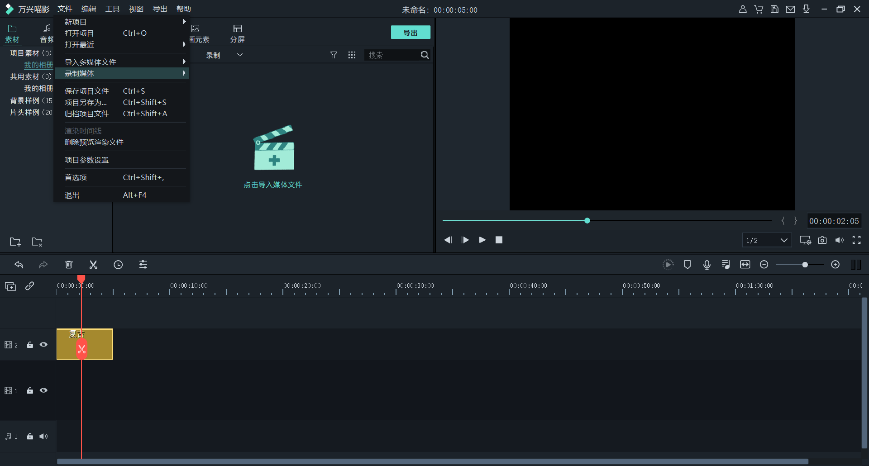Select 项目参数设置 menu entry
The image size is (869, 466).
(x=87, y=160)
